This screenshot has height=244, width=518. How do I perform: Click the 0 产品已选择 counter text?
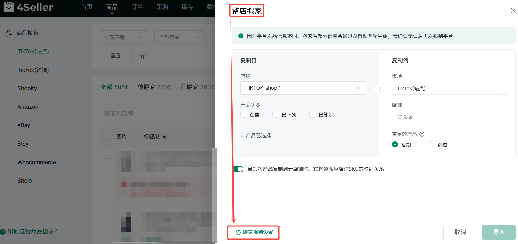click(x=255, y=136)
